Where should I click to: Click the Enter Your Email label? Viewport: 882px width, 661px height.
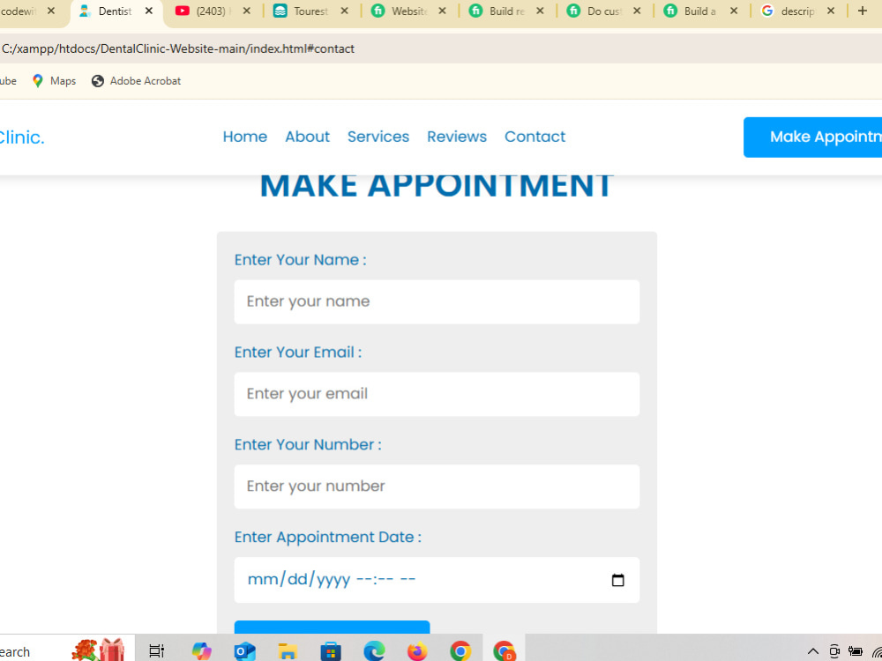pos(298,353)
